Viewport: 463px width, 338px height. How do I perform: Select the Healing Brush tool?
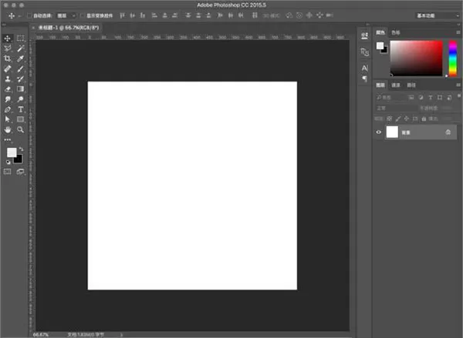(8, 69)
